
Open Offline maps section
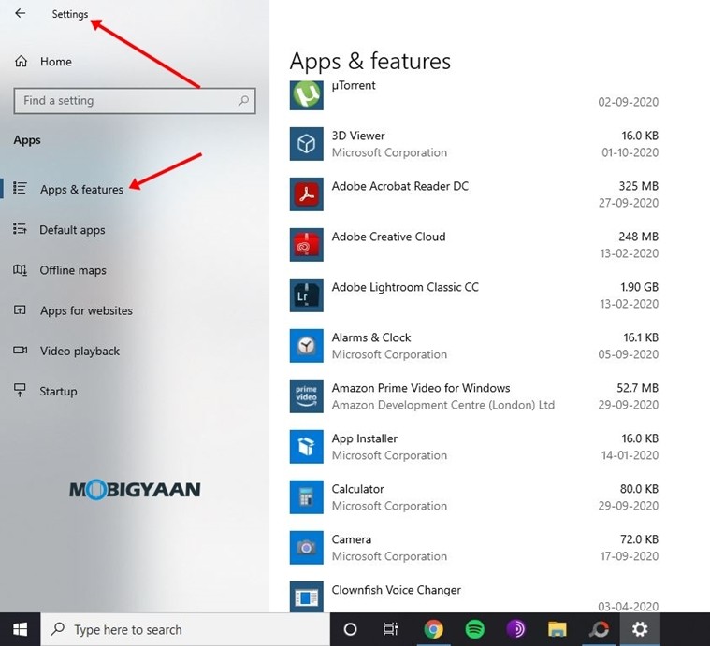(73, 270)
